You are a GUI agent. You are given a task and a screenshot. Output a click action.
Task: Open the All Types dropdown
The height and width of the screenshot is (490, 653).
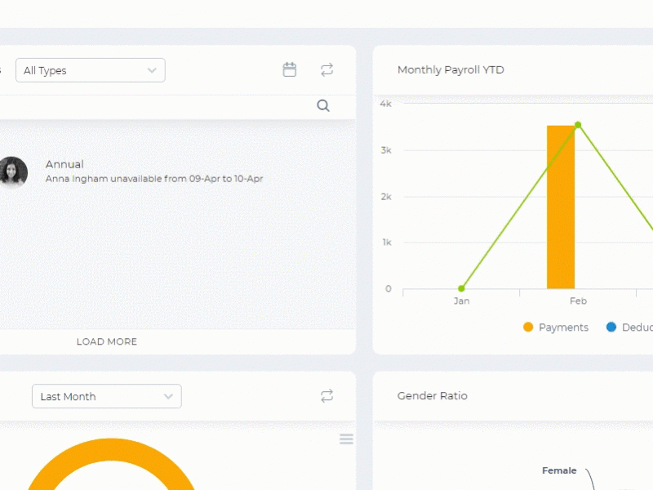91,70
